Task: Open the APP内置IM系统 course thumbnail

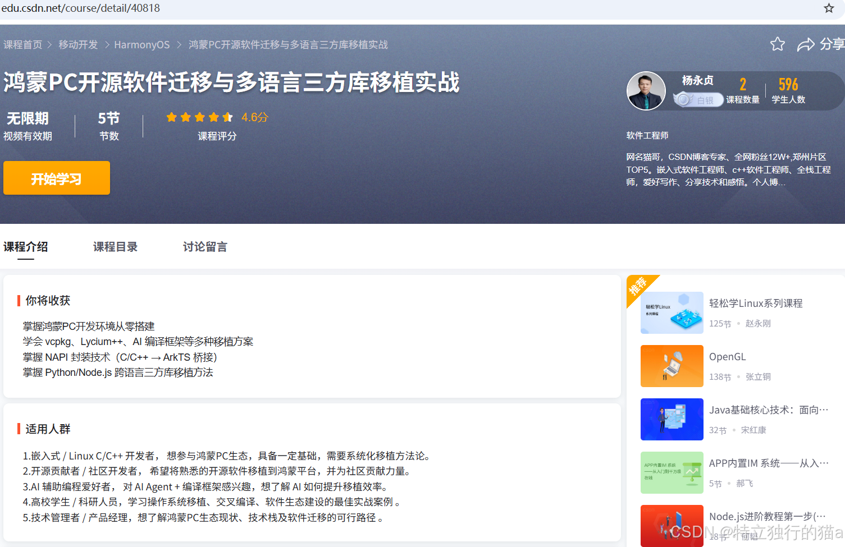Action: pos(672,472)
